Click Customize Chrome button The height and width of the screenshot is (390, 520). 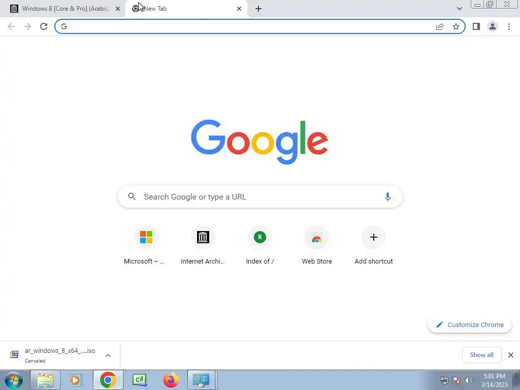point(470,324)
